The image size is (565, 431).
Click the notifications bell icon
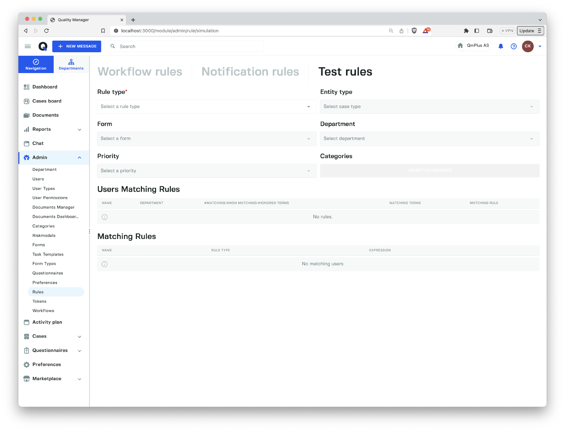coord(500,46)
